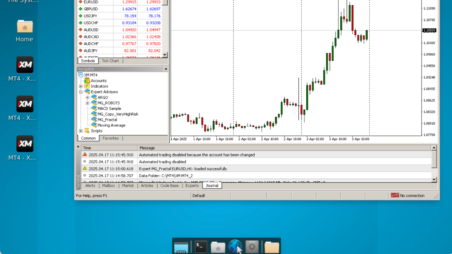Expand the MG_ROBOTS folder node
The width and height of the screenshot is (452, 254).
pyautogui.click(x=88, y=103)
